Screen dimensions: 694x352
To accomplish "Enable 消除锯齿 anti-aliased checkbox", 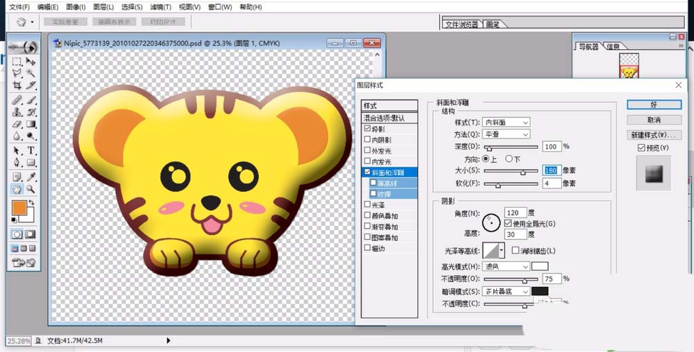I will (515, 250).
